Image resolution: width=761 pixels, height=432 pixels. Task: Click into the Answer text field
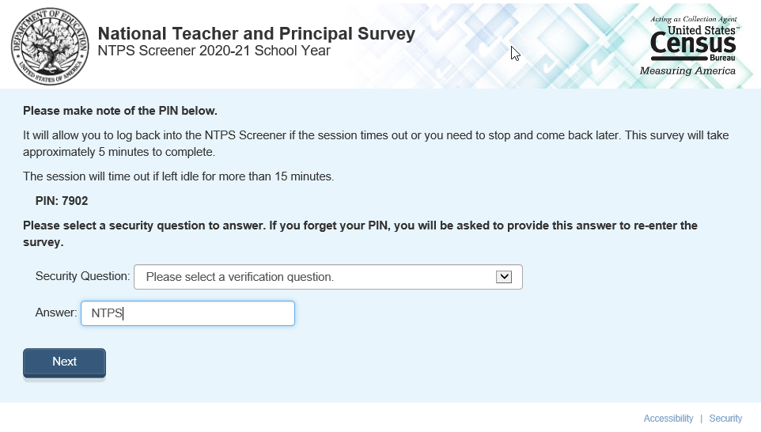(x=187, y=313)
